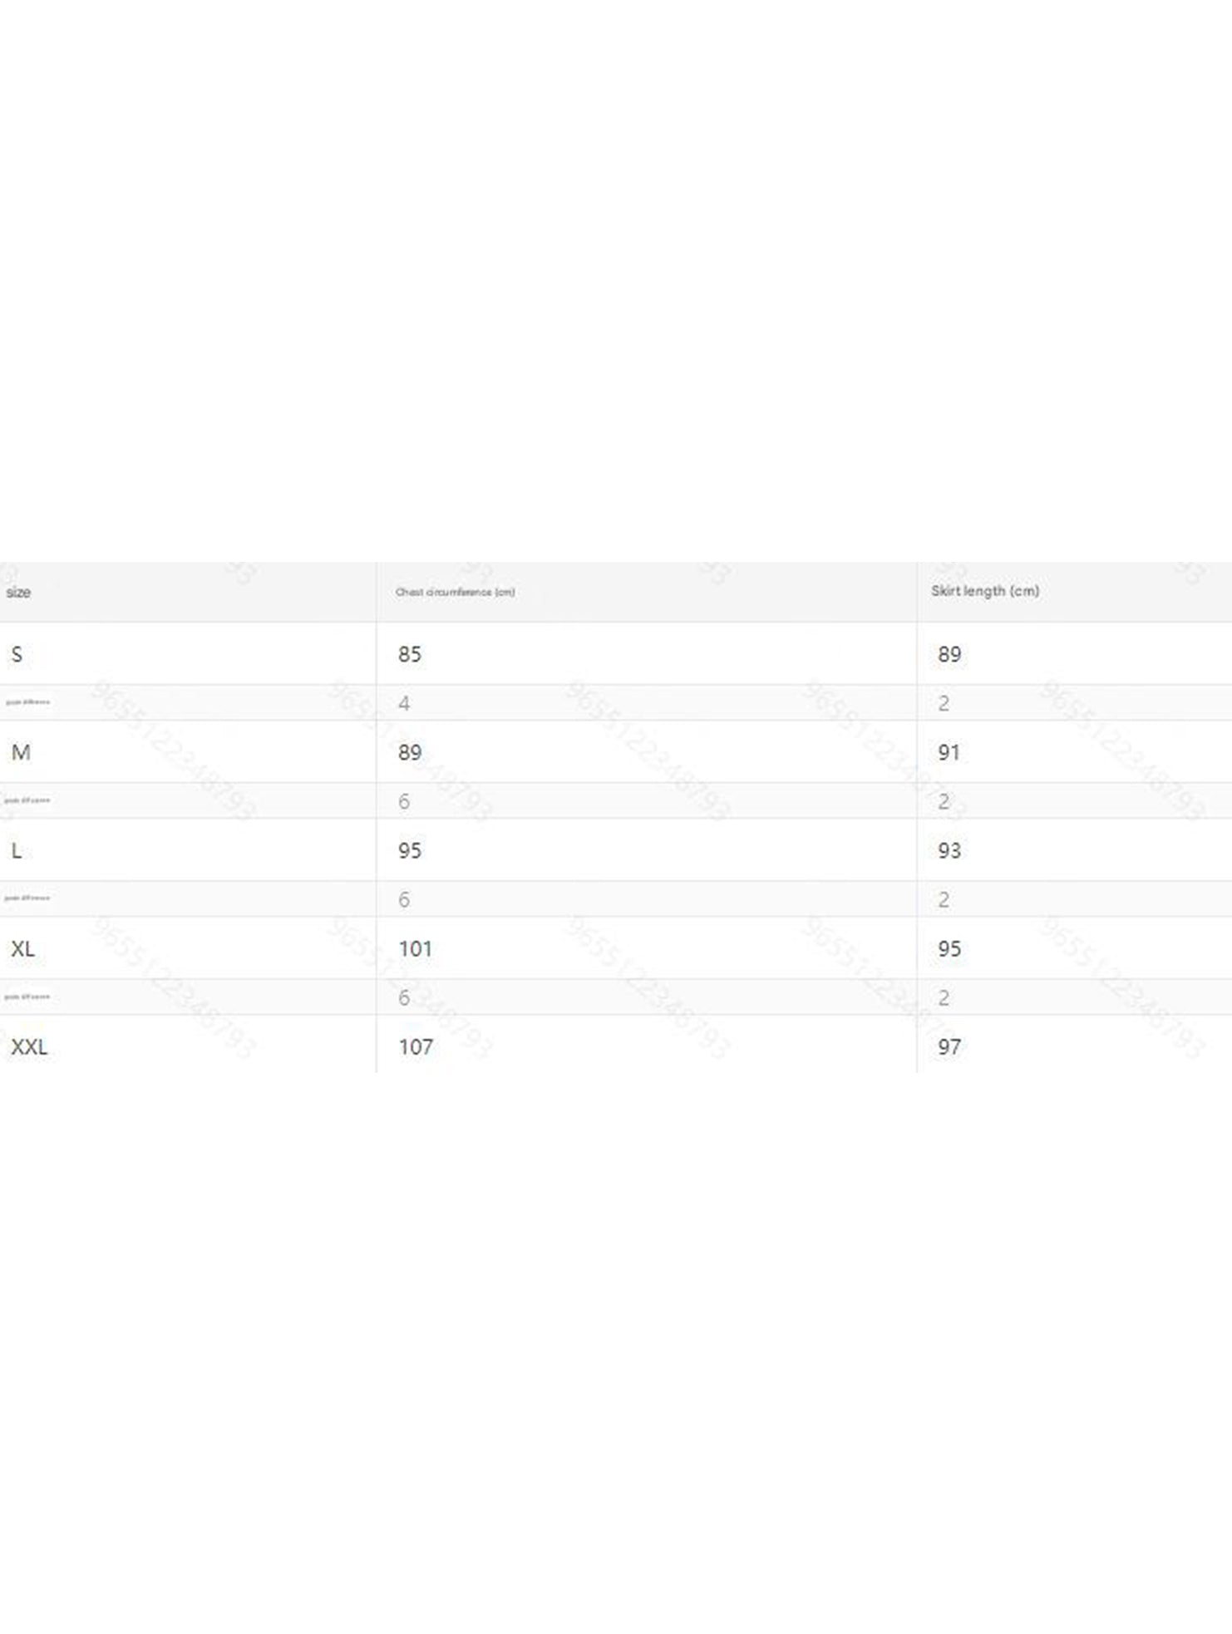
Task: Select the XL size row label
Action: (23, 948)
